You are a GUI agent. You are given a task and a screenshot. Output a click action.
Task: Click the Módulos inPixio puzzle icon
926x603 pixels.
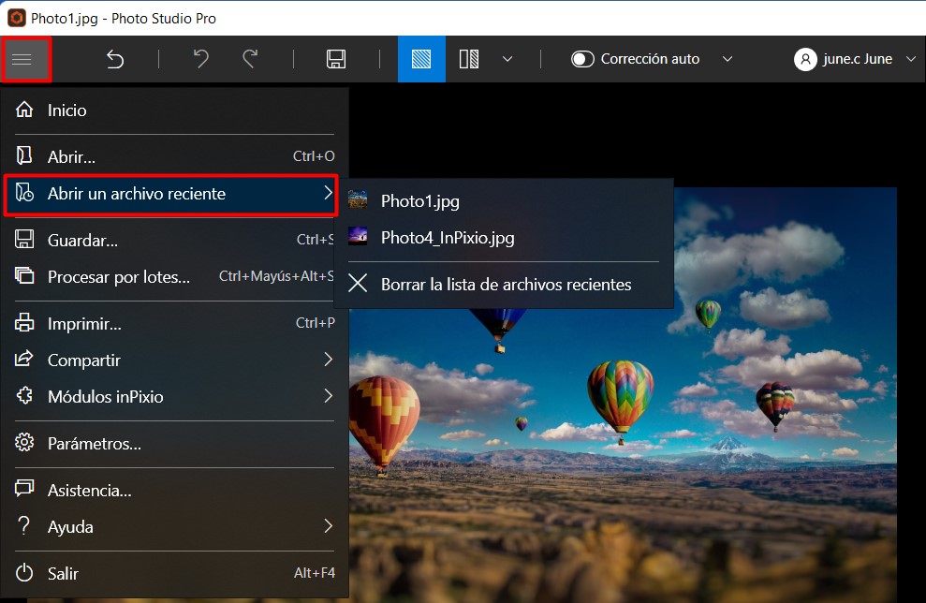[24, 395]
